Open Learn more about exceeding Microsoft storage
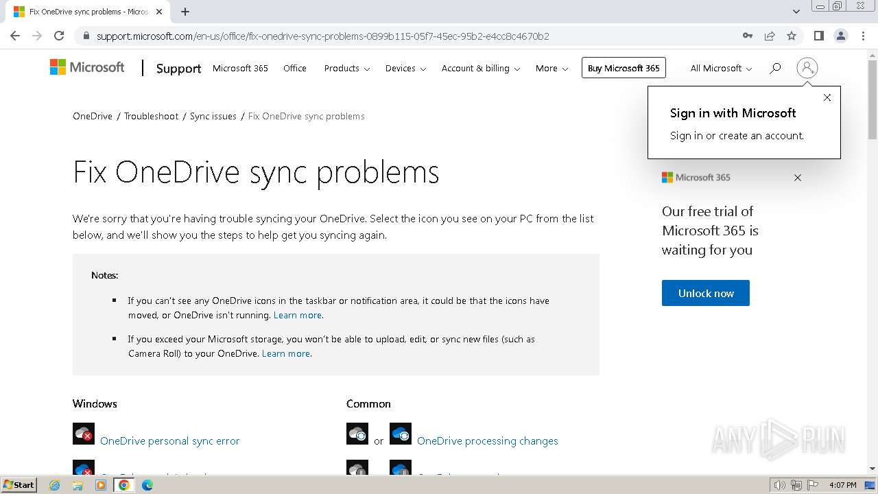 pos(286,353)
